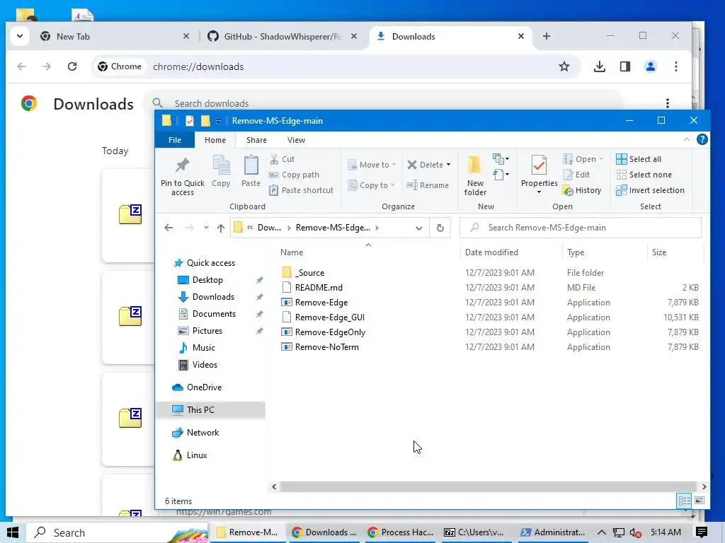Click the Rename ribbon button

coord(428,185)
